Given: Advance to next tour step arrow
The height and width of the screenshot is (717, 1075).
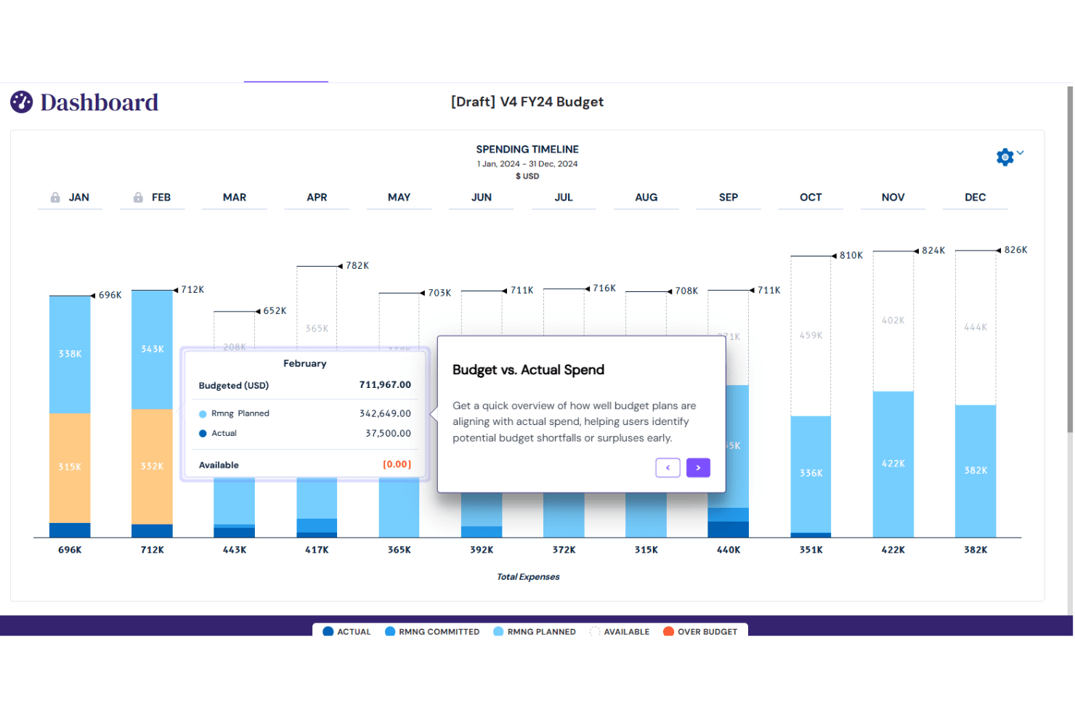Looking at the screenshot, I should click(698, 468).
